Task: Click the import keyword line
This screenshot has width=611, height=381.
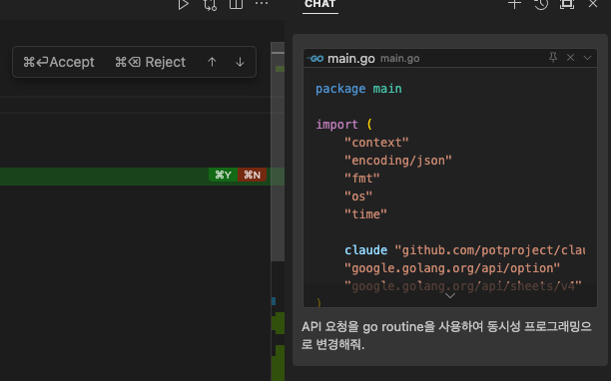Action: click(x=344, y=124)
